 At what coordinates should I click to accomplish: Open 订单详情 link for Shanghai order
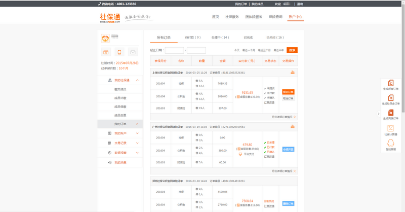269,102
